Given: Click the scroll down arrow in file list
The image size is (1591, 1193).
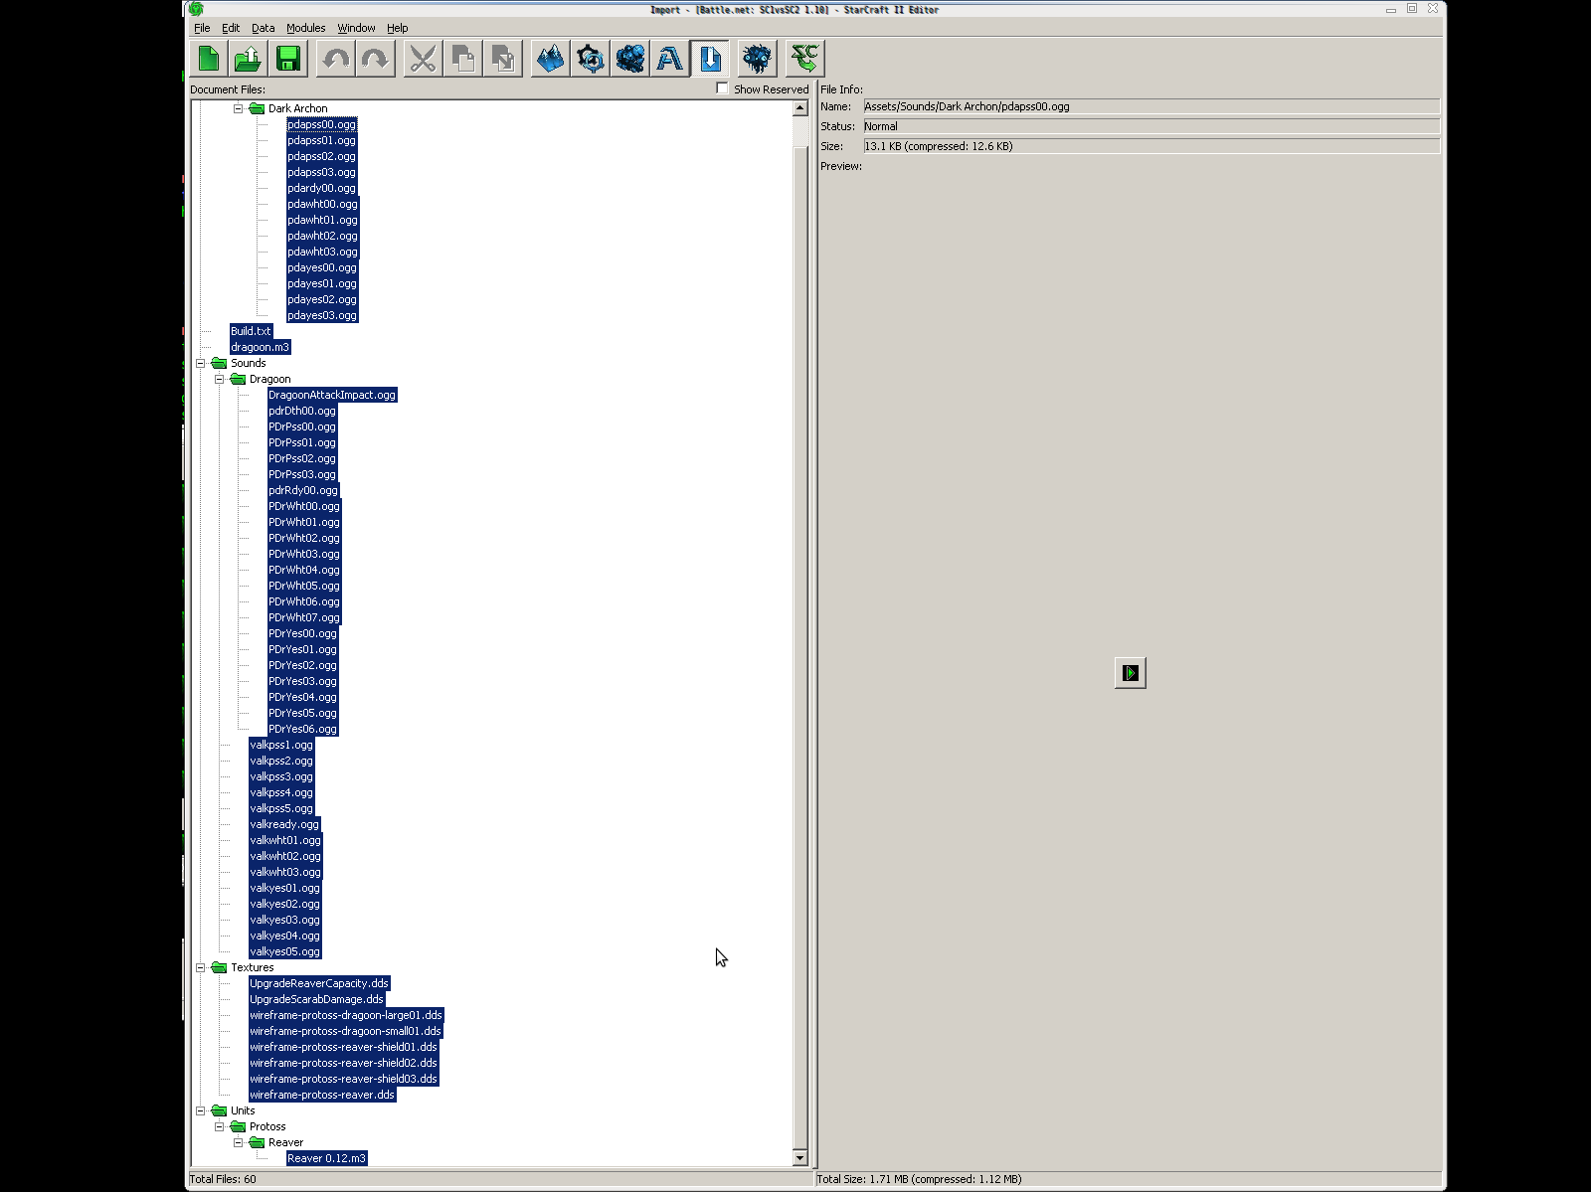Looking at the screenshot, I should (800, 1157).
